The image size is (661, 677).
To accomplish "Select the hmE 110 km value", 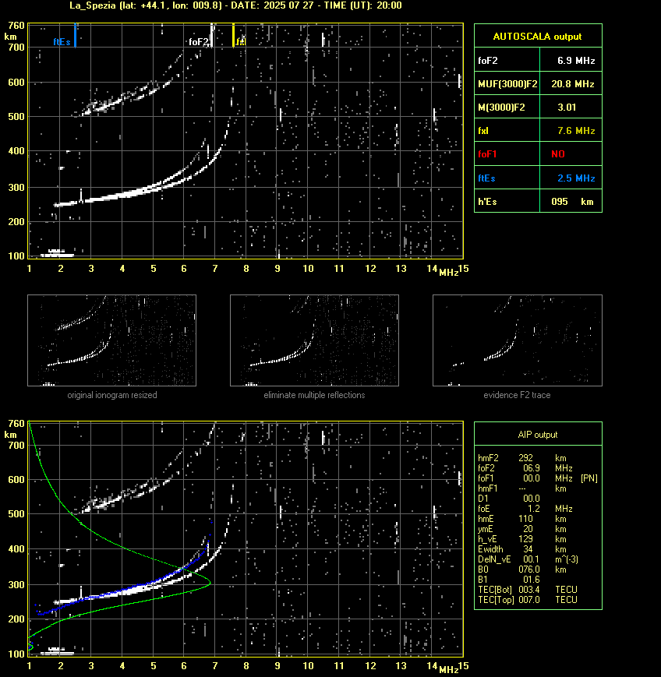I will click(x=526, y=519).
